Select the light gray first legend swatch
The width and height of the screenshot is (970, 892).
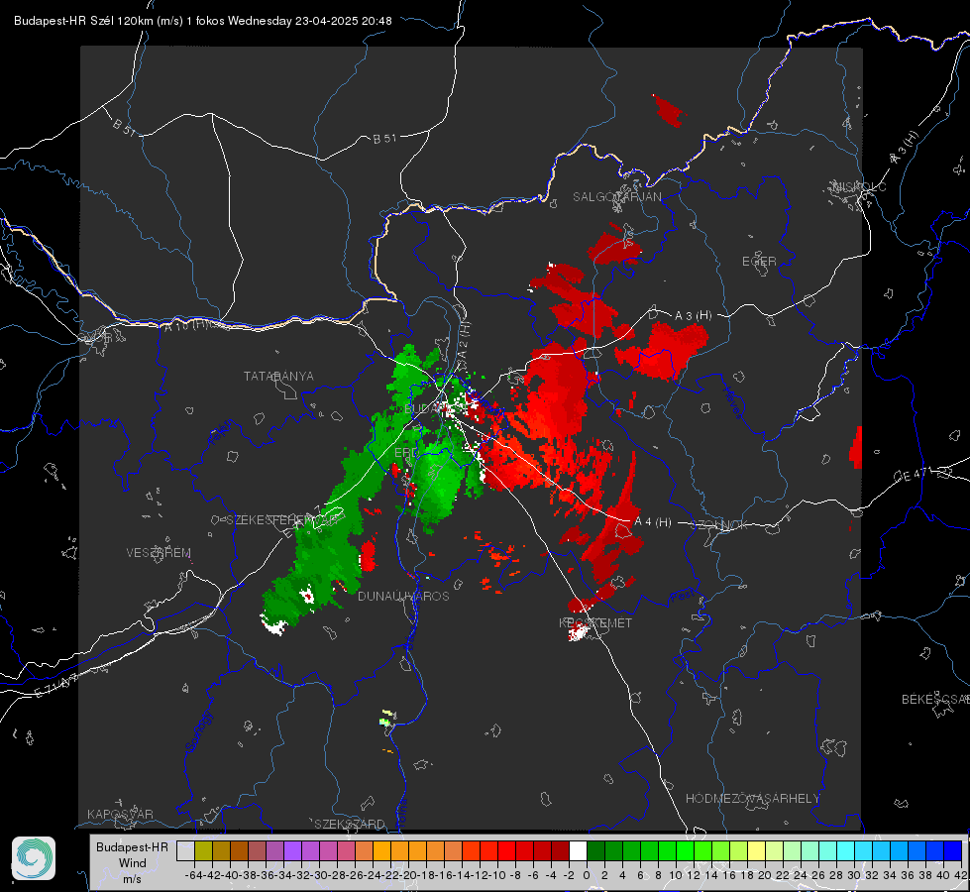click(185, 850)
